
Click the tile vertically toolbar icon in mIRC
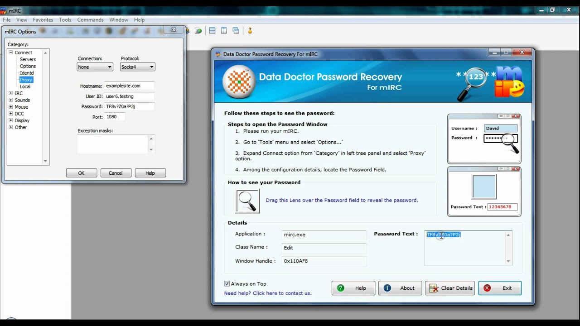224,30
